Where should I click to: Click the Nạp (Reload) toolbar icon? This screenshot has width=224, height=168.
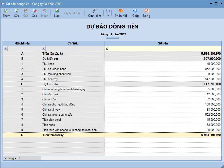click(x=57, y=11)
